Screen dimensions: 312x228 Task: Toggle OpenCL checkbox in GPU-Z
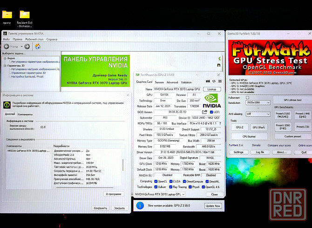156,181
